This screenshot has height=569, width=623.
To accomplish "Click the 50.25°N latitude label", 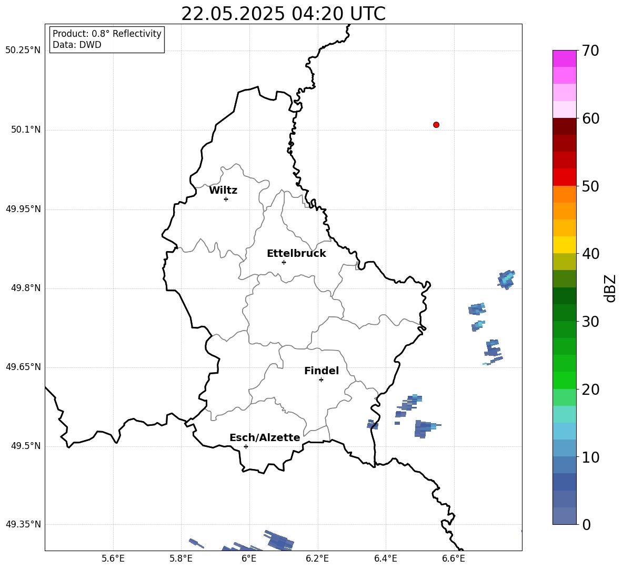I will click(23, 51).
